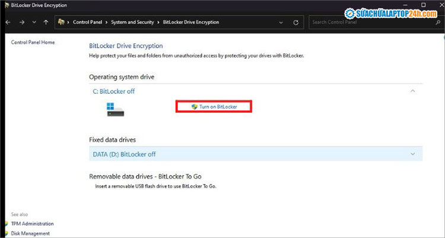Open Disk Management link
The width and height of the screenshot is (445, 238).
click(30, 233)
